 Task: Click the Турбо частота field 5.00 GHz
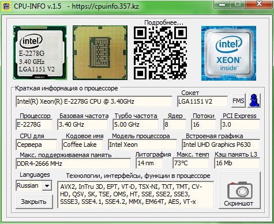pyautogui.click(x=136, y=124)
